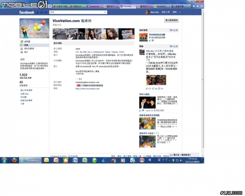Open third photo in the photo strip
Screen dimensions: 245x196
(x=93, y=34)
